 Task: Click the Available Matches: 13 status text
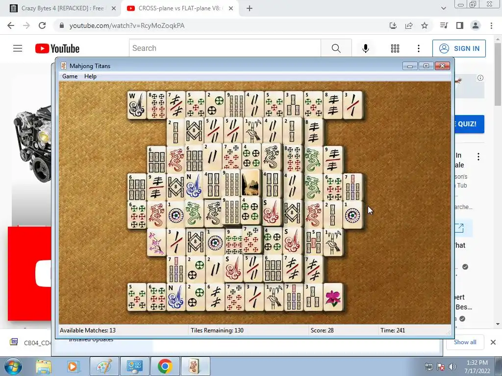(88, 330)
